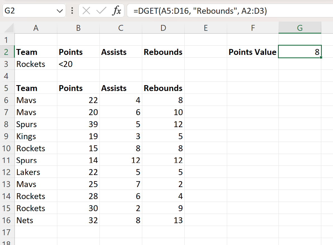Viewport: 333px width, 245px height.
Task: Click 'Rockets' cell in row 14
Action: (x=36, y=196)
